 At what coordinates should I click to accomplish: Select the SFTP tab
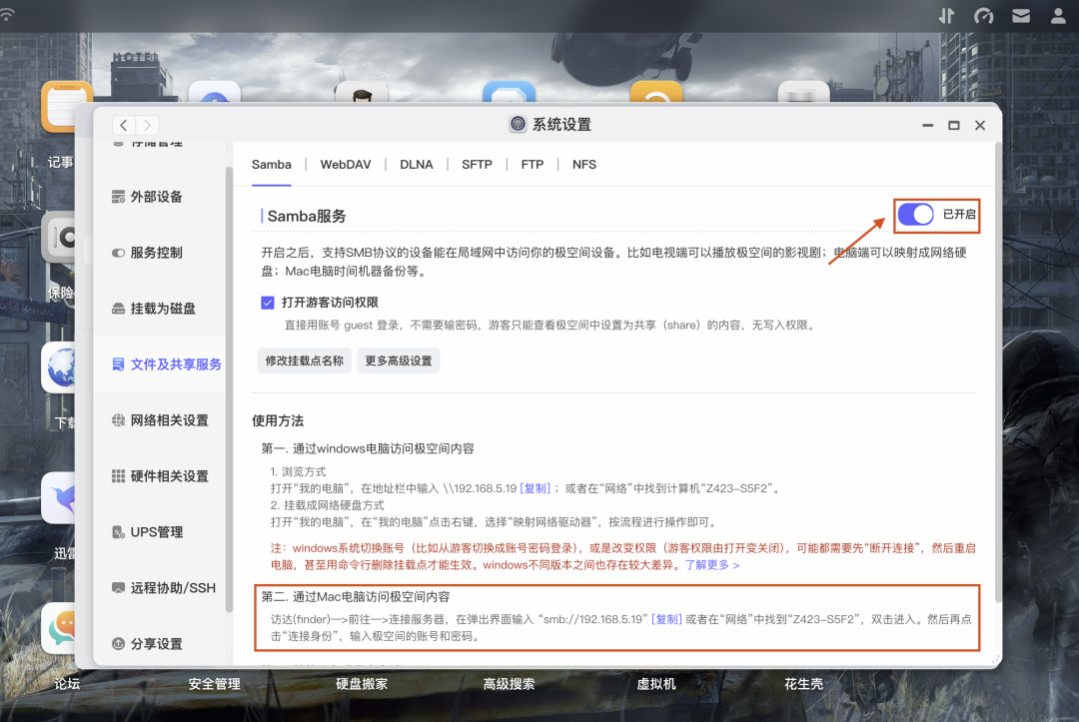477,165
